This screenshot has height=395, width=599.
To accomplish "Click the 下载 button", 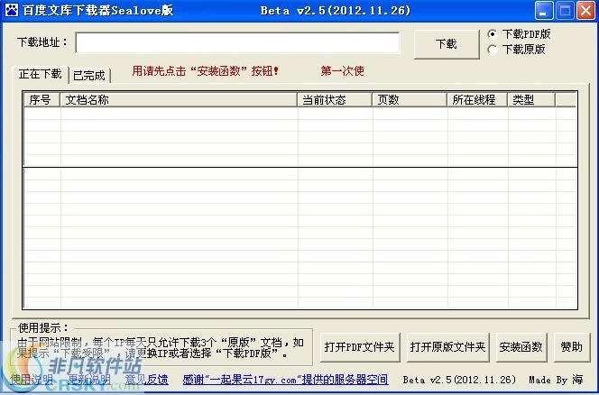I will point(447,44).
